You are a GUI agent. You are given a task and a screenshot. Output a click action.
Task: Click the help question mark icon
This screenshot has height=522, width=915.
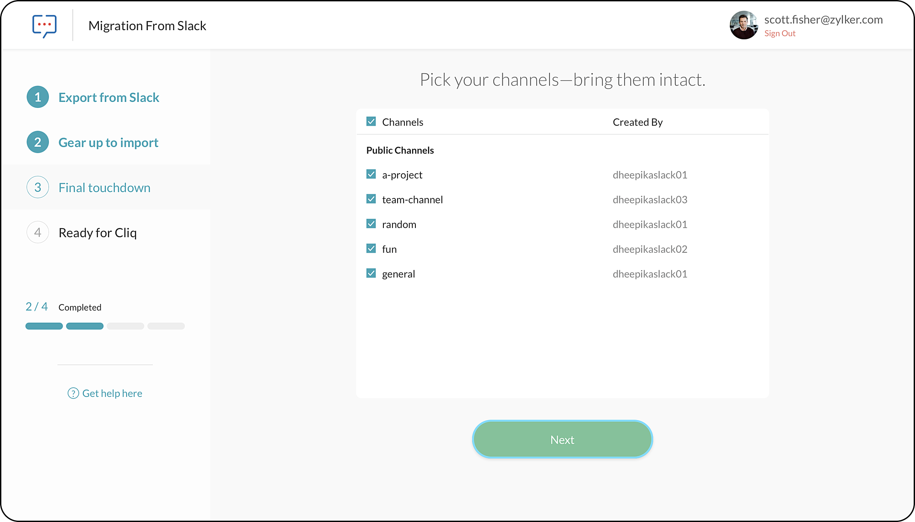coord(73,393)
